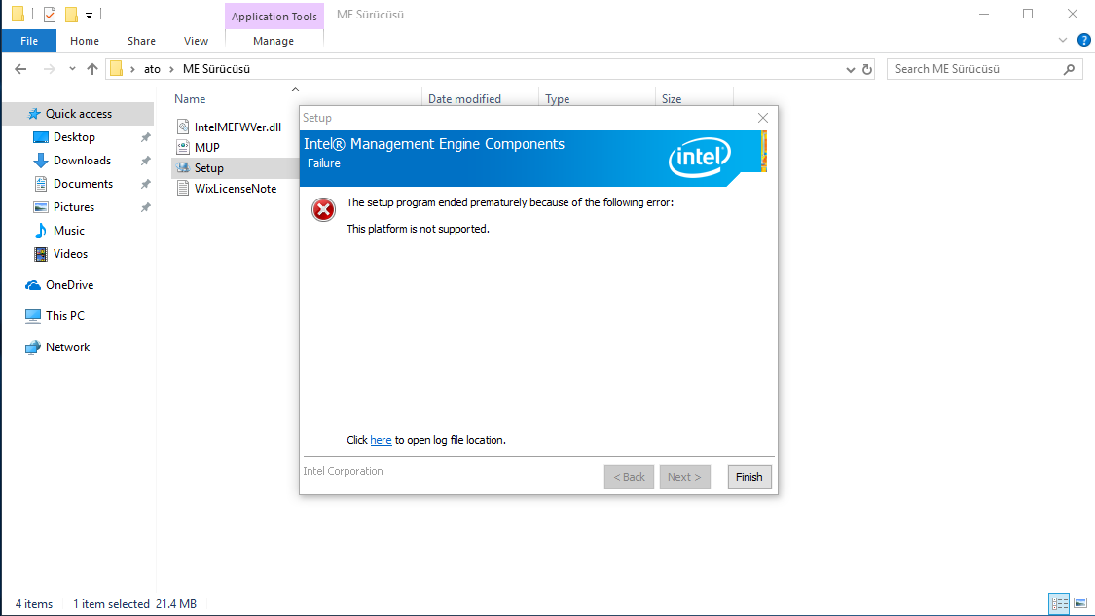Select Quick access in the navigation pane

(78, 114)
